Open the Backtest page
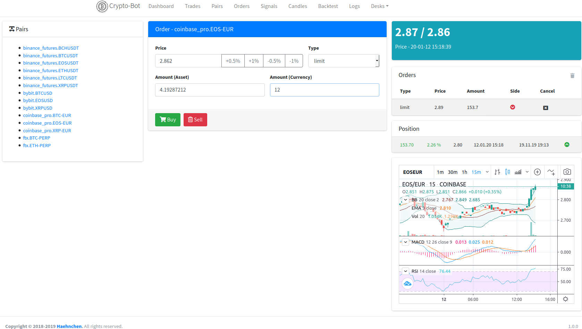 coord(328,6)
